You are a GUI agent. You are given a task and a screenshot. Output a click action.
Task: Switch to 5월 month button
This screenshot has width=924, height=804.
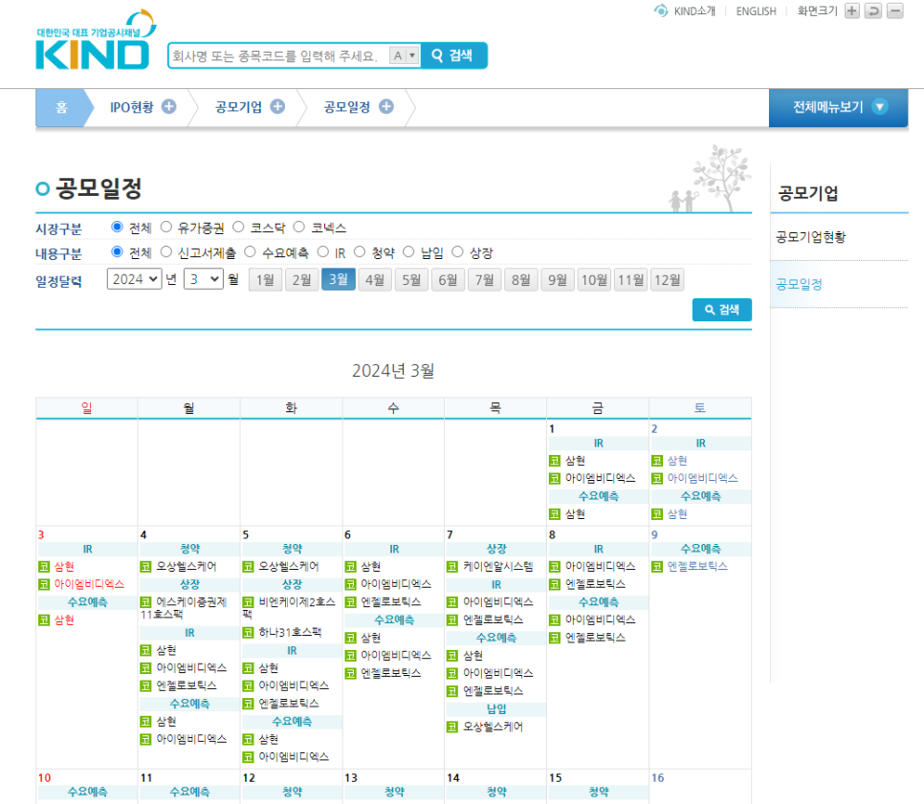[x=411, y=280]
